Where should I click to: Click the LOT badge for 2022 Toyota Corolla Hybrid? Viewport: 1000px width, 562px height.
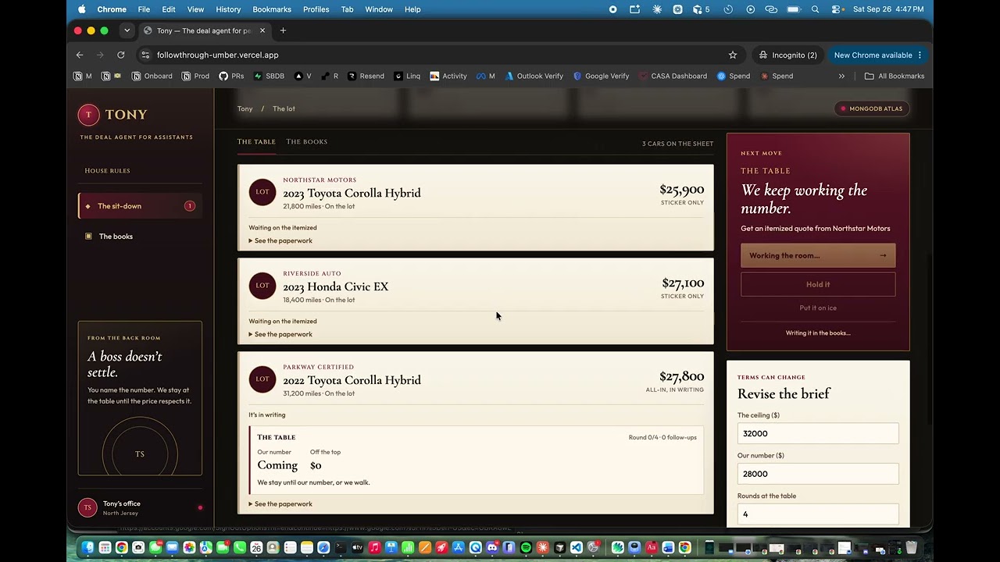[x=262, y=379]
